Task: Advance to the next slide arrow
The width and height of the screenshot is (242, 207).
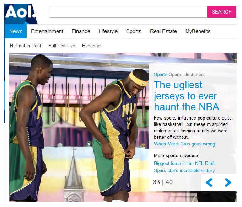Action: click(228, 182)
